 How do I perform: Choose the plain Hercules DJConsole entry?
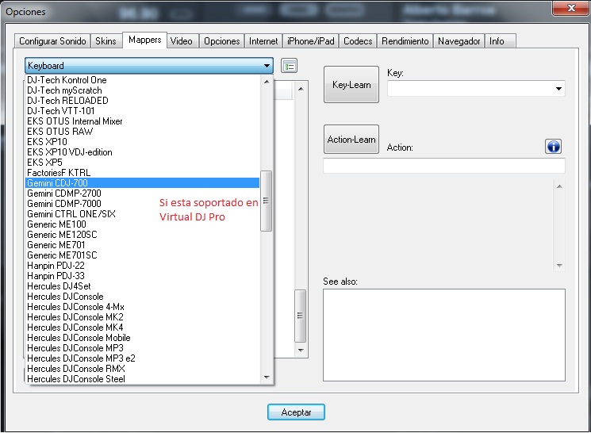click(x=143, y=297)
